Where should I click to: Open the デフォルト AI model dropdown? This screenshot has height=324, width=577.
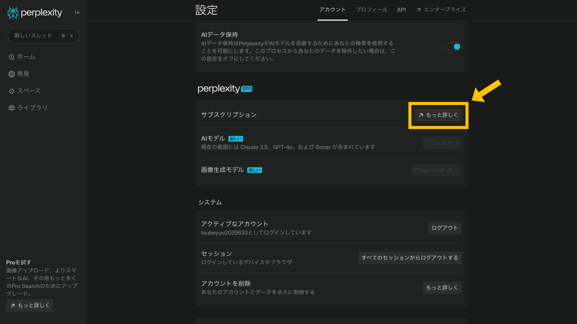(x=441, y=142)
